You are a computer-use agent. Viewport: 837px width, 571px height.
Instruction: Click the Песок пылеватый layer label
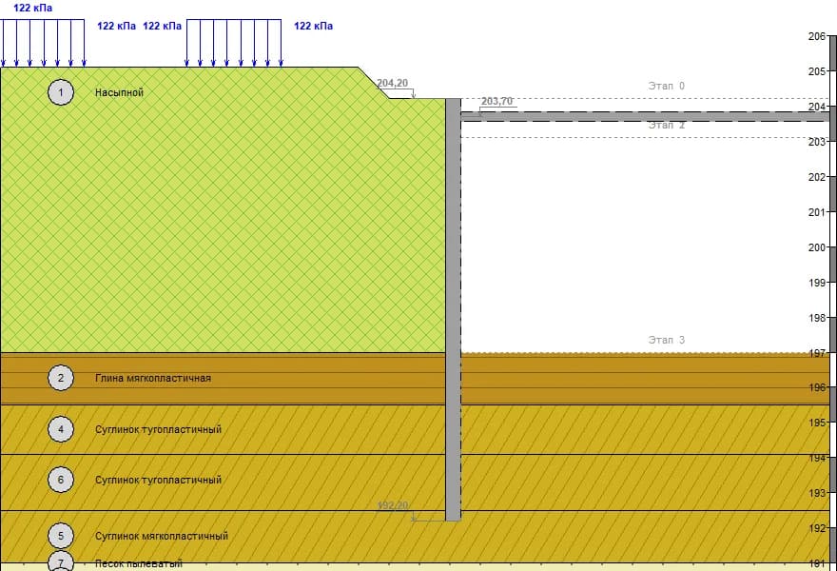(x=139, y=563)
